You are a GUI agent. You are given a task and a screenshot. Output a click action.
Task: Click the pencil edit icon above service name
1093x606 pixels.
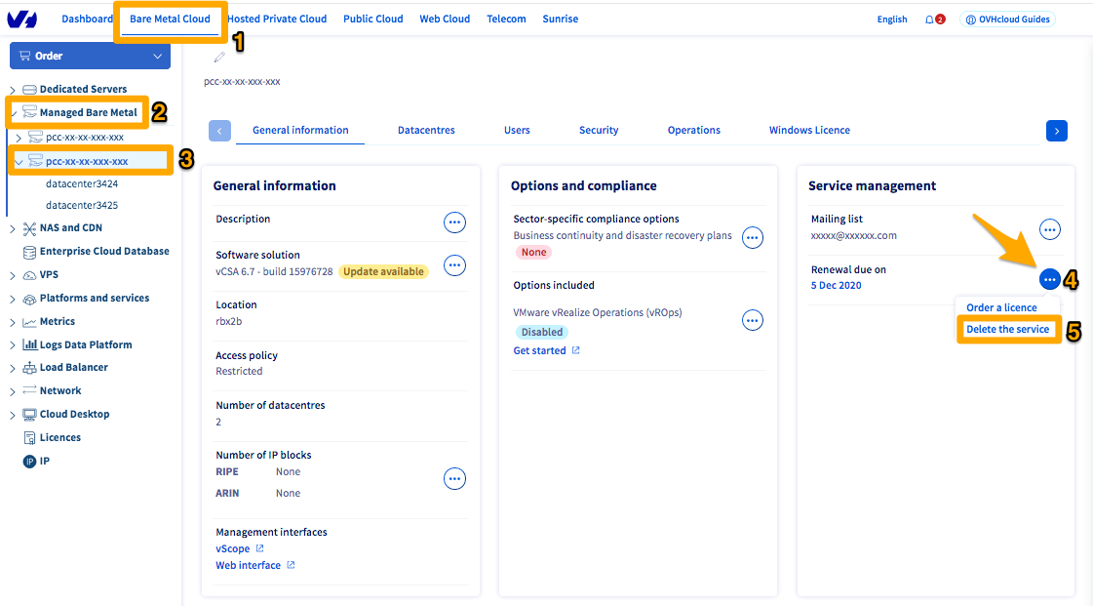point(219,58)
